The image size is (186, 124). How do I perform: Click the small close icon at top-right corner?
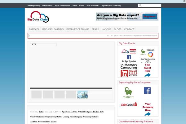[184, 1]
